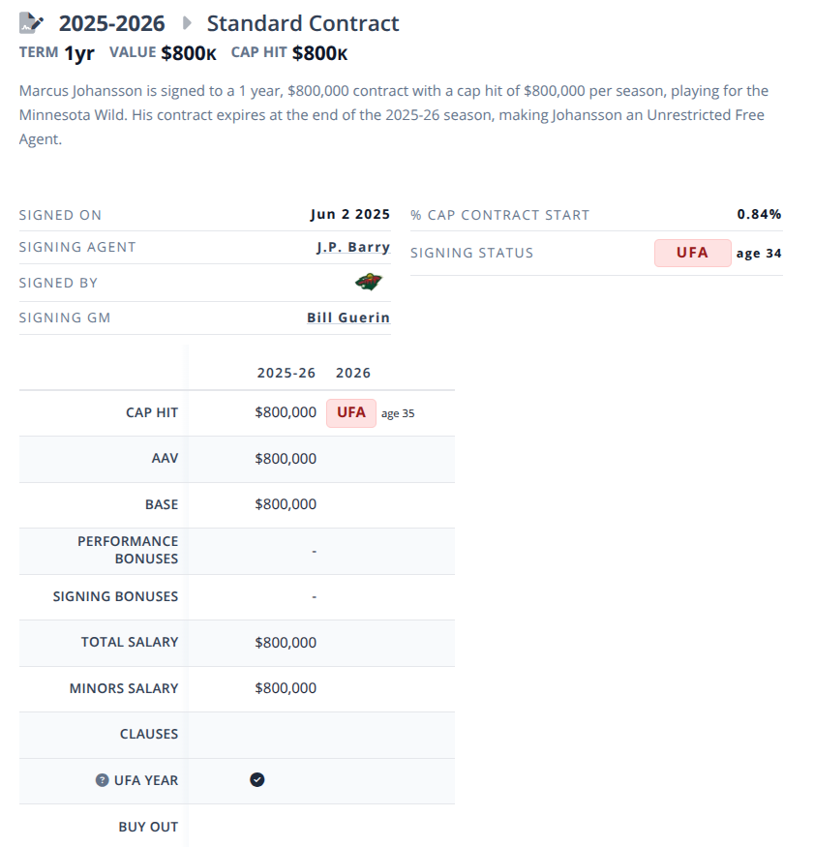Click the BUY OUT row label
Image resolution: width=814 pixels, height=847 pixels.
click(x=148, y=827)
